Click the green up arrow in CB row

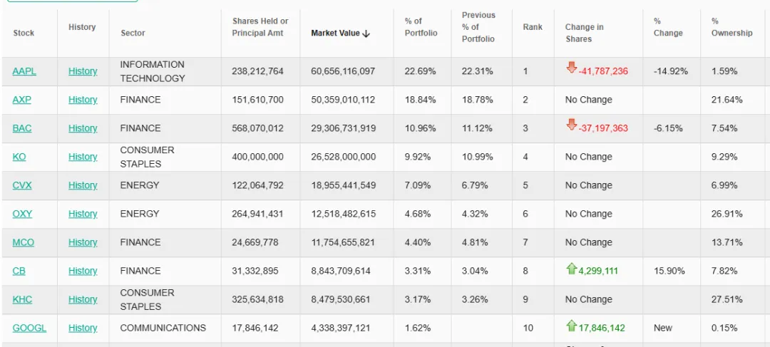571,269
